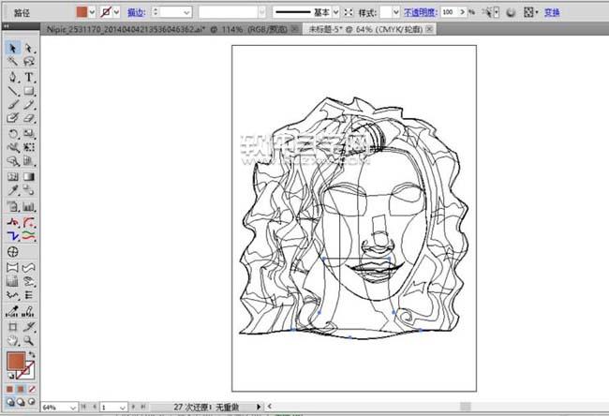Image resolution: width=609 pixels, height=416 pixels.
Task: Select the Hand pan tool
Action: coord(13,339)
